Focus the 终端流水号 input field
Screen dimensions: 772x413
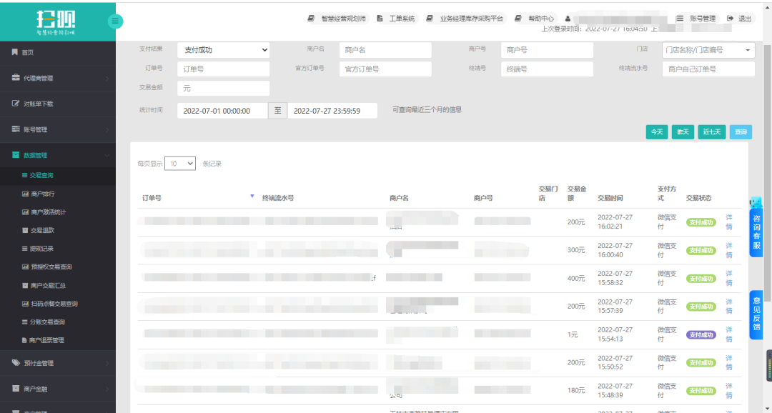[x=708, y=69]
